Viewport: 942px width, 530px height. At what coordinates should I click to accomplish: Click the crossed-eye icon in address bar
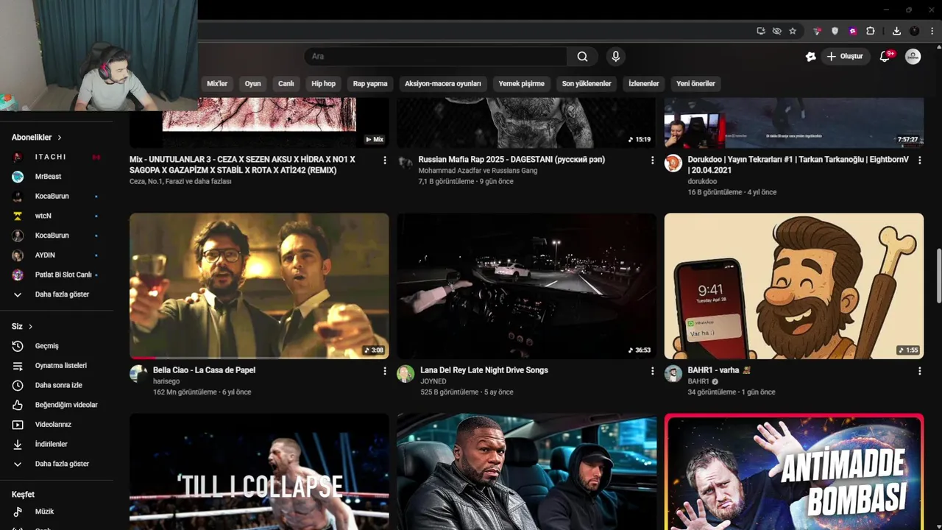(776, 31)
